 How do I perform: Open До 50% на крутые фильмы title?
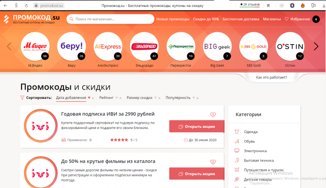tap(108, 161)
